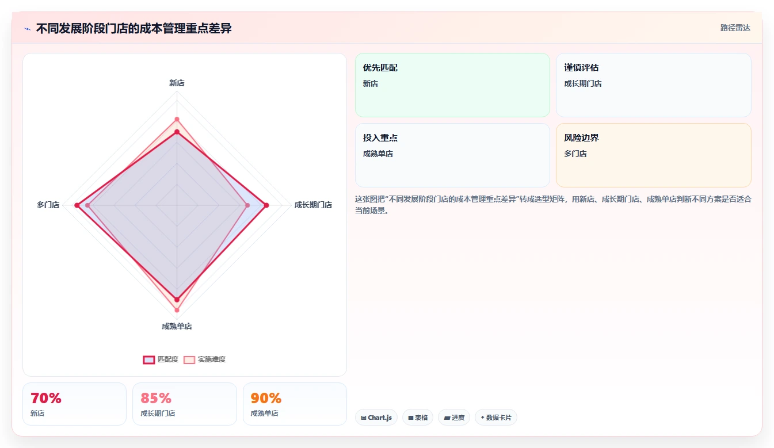Click the 成熟单店 radar axis label
The height and width of the screenshot is (448, 774).
[x=177, y=326]
